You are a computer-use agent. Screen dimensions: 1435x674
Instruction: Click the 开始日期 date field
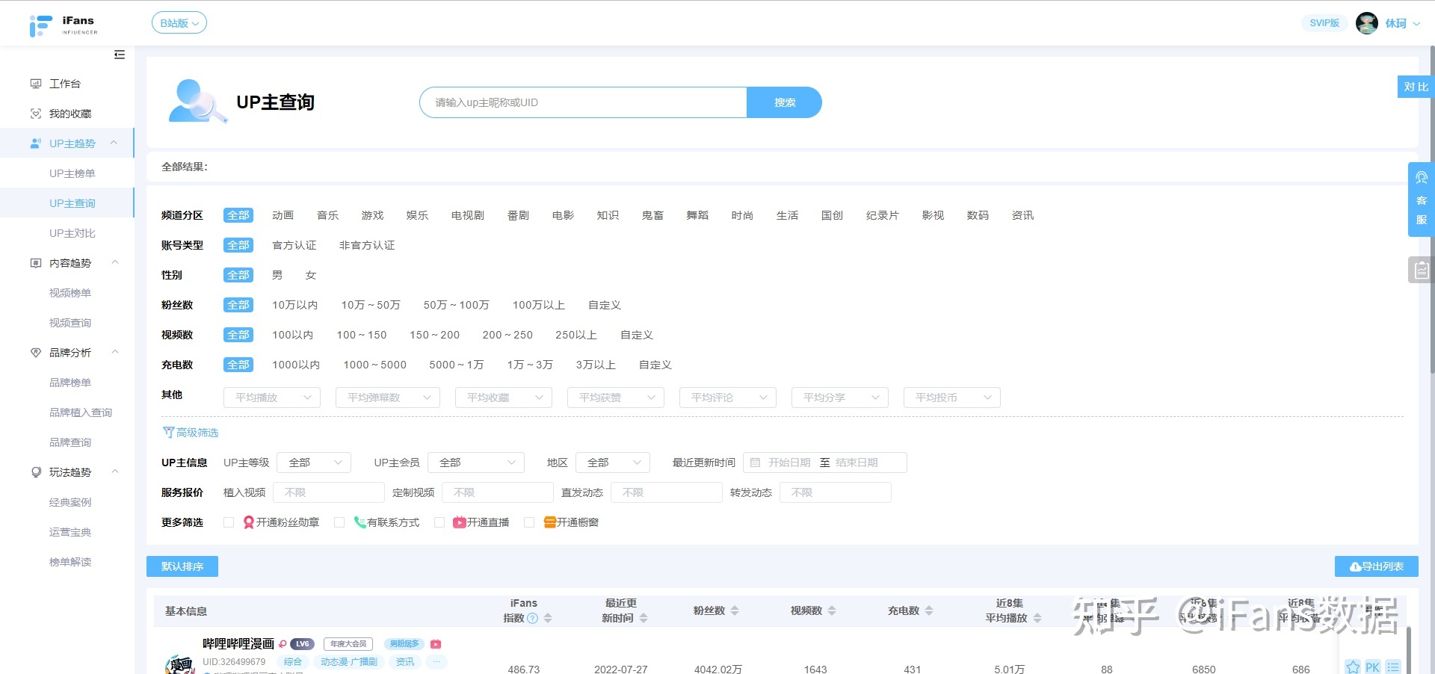point(789,463)
